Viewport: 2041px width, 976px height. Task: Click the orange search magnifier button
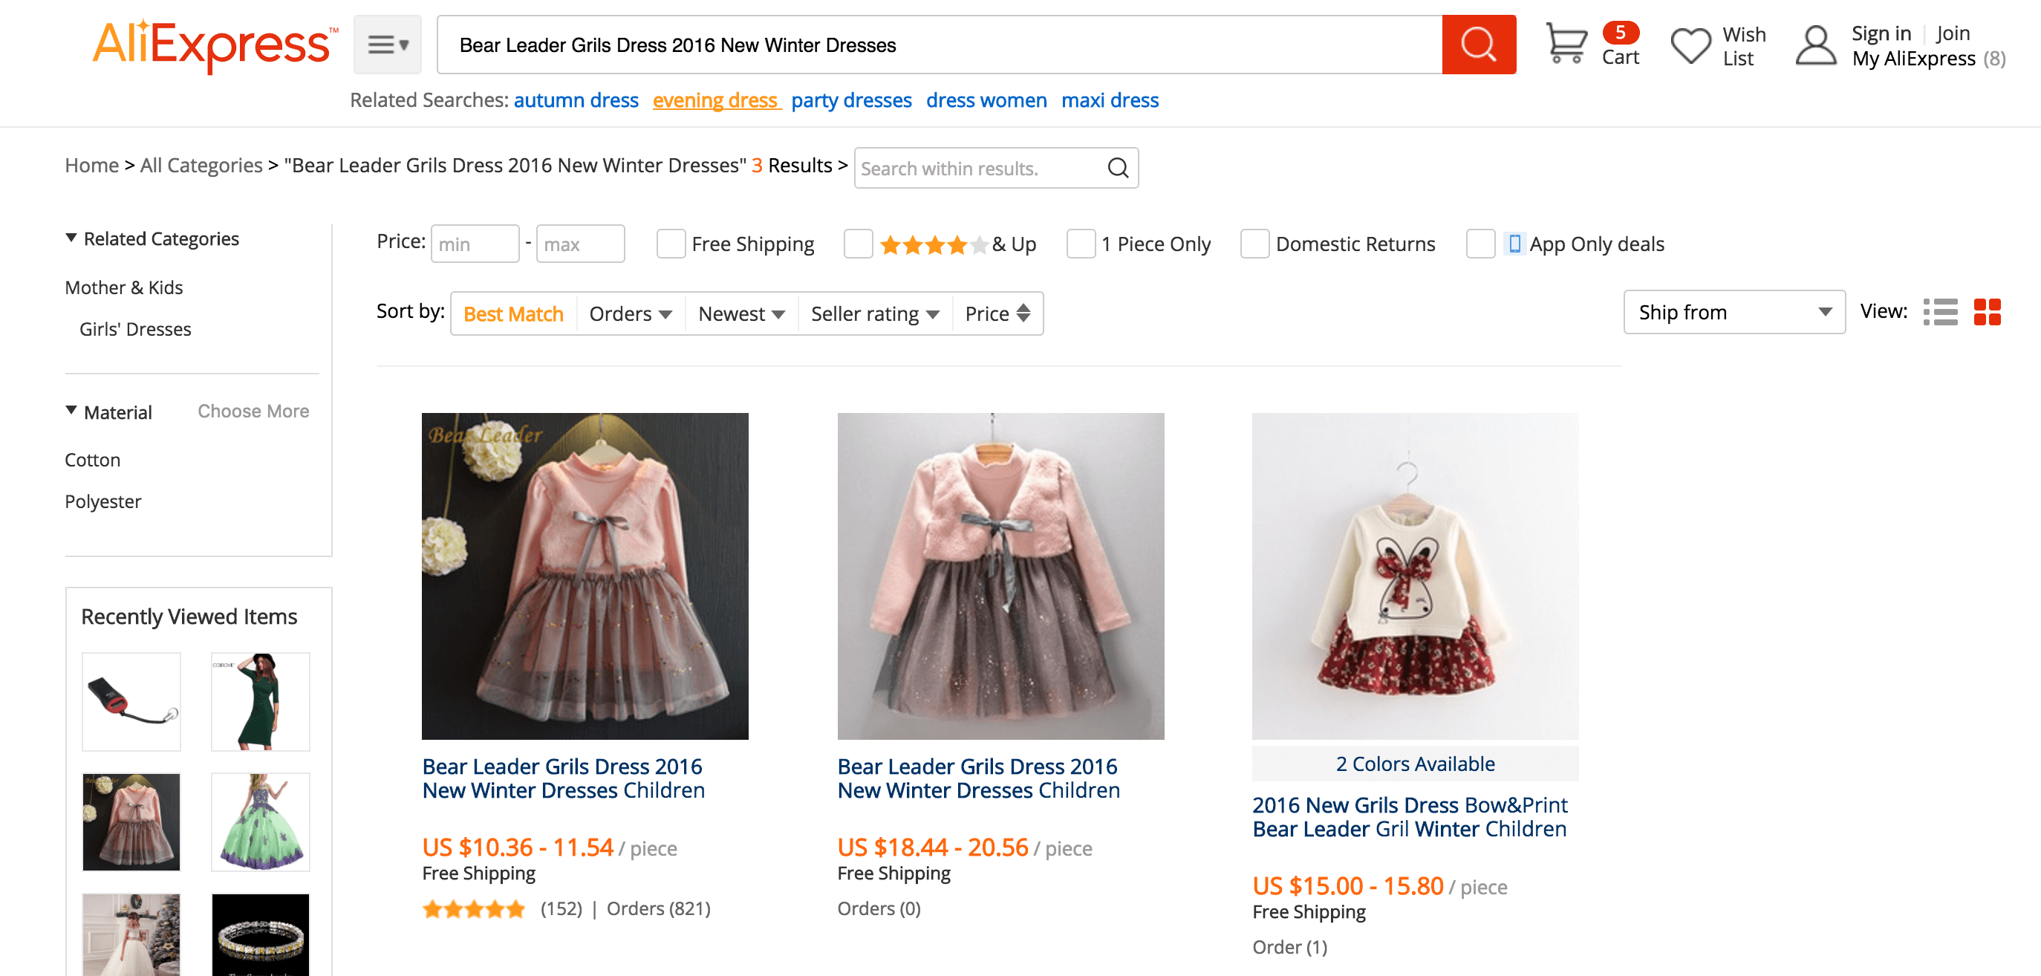click(x=1478, y=45)
